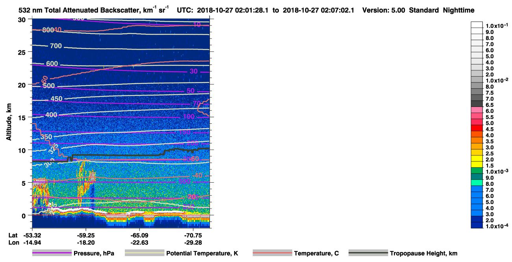Click the dark Tropopause Height legend line sample
The width and height of the screenshot is (512, 262).
point(368,253)
